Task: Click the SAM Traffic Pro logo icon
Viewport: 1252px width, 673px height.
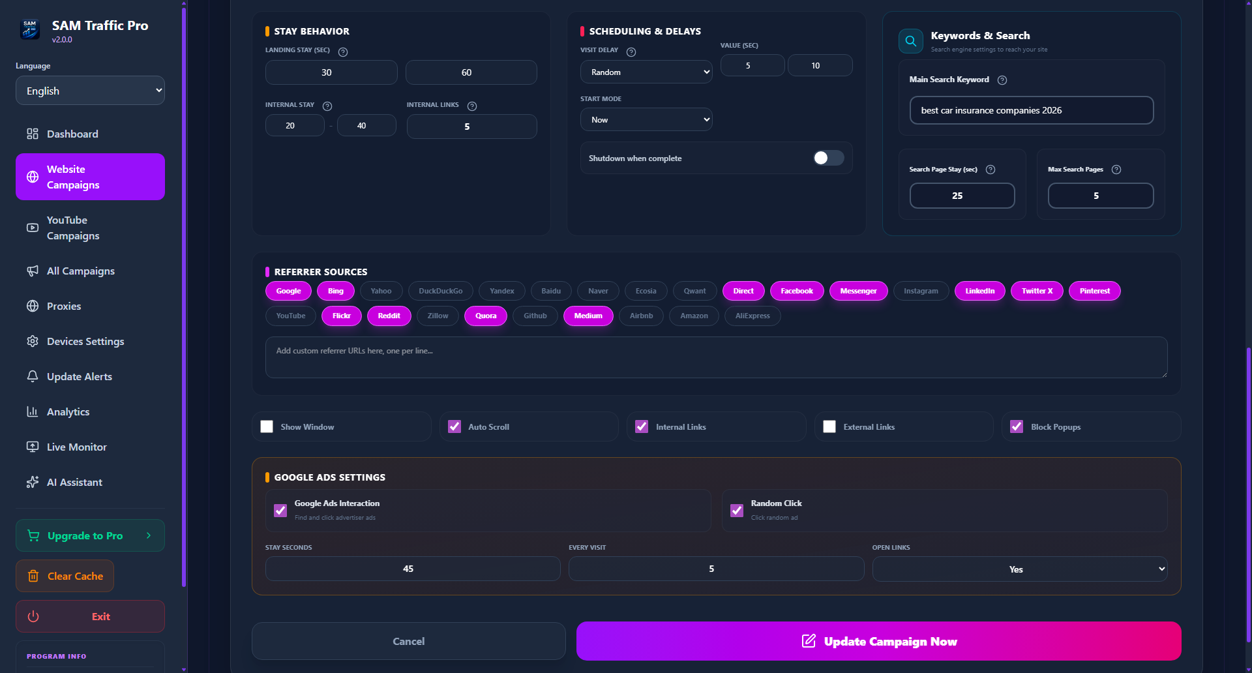Action: (x=30, y=29)
